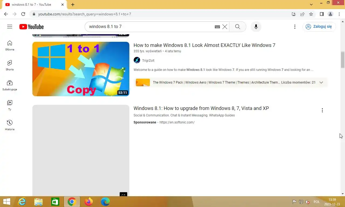345x207 pixels.
Task: Open Windows Start button
Action: coord(6,202)
